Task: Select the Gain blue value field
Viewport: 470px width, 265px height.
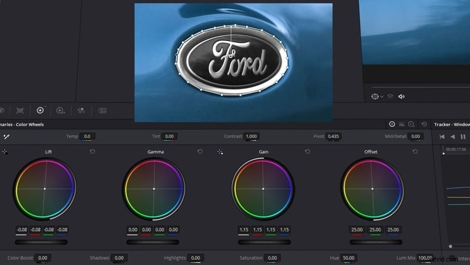Action: point(284,230)
